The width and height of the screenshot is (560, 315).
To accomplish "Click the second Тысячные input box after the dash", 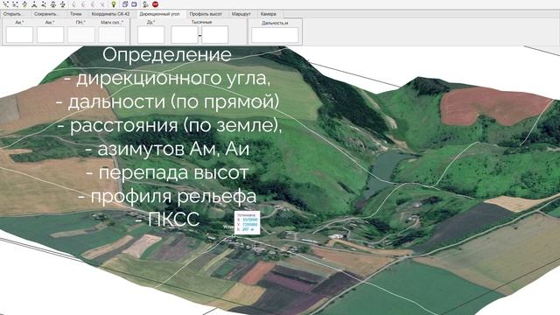I will (214, 35).
